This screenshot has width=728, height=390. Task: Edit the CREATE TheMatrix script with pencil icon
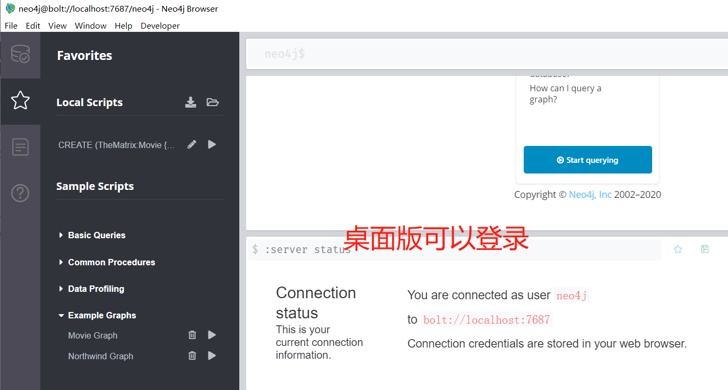pyautogui.click(x=192, y=144)
